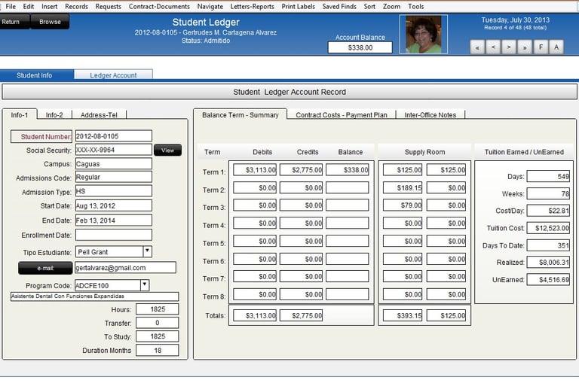Open the Insert menu
This screenshot has height=386, width=579.
click(x=50, y=6)
